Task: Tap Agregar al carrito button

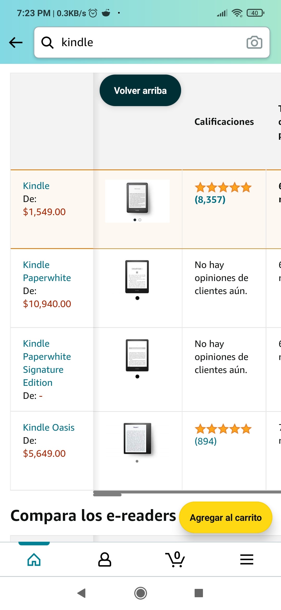Action: pyautogui.click(x=226, y=517)
